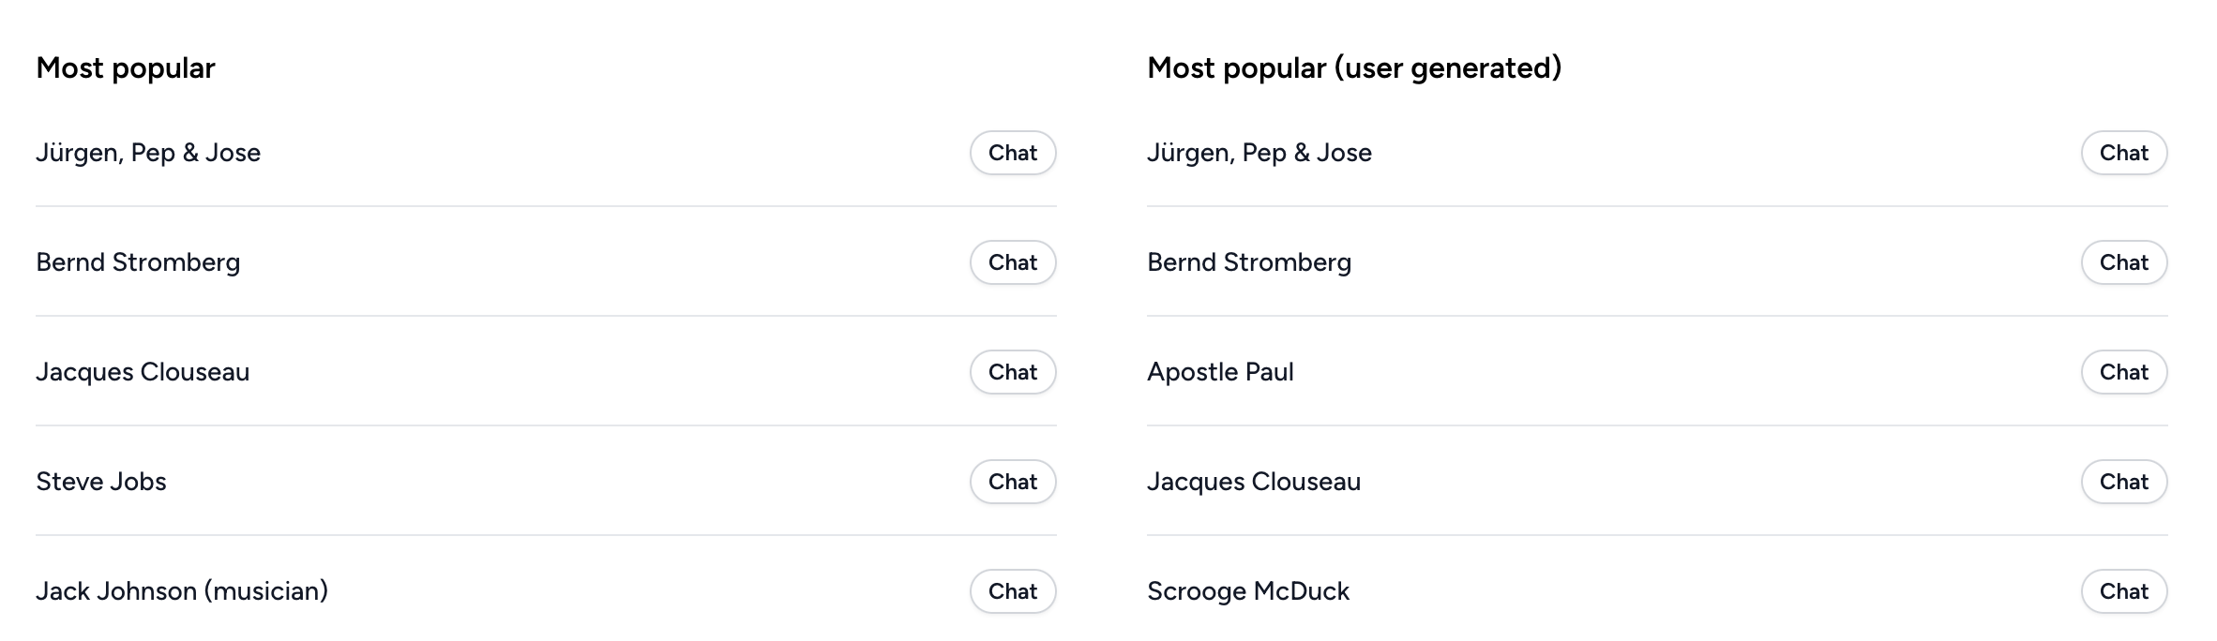This screenshot has height=641, width=2217.
Task: Select Jacques Clouseau name in Most popular list
Action: point(143,372)
